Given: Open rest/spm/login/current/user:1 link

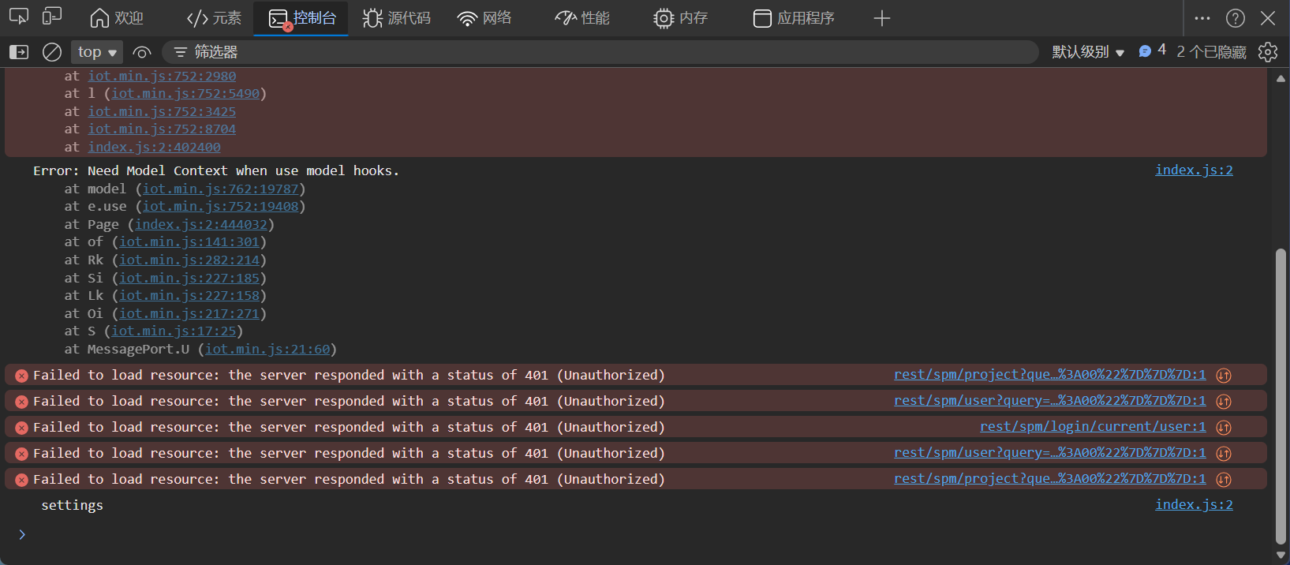Looking at the screenshot, I should (x=1093, y=427).
